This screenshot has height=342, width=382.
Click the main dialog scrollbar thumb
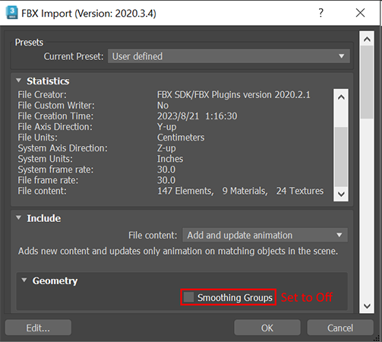(x=367, y=82)
